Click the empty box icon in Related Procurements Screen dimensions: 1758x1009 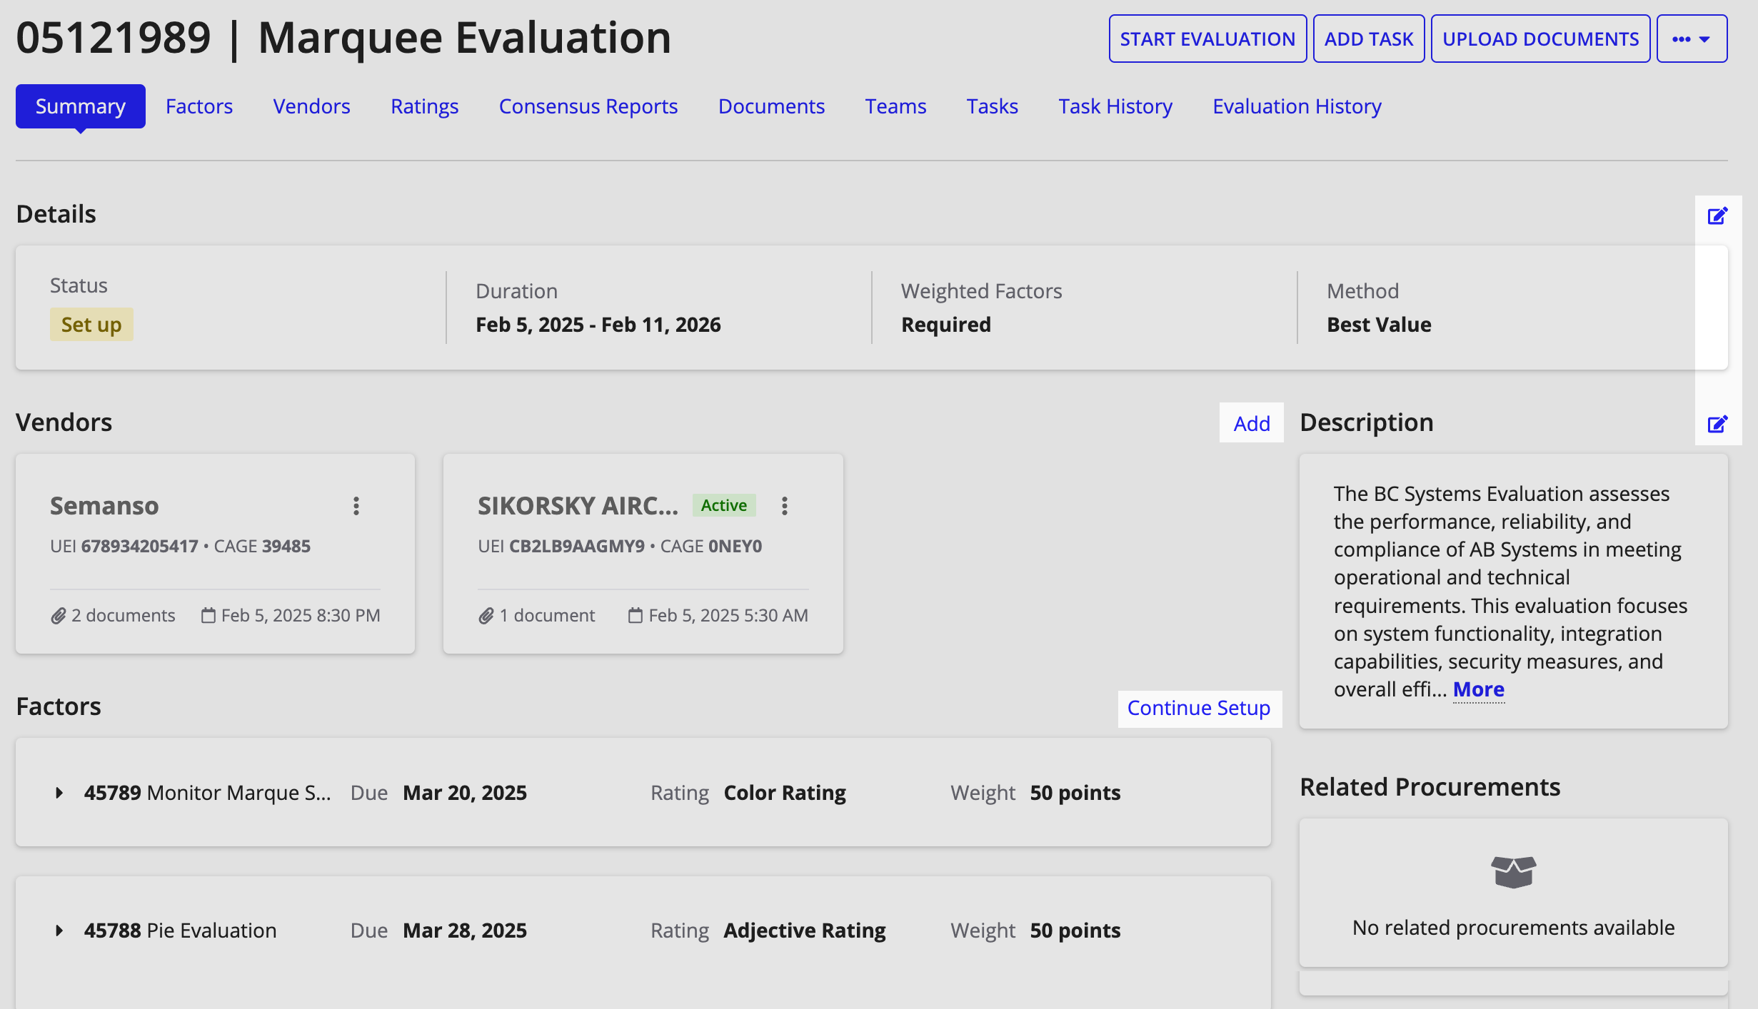pyautogui.click(x=1514, y=872)
